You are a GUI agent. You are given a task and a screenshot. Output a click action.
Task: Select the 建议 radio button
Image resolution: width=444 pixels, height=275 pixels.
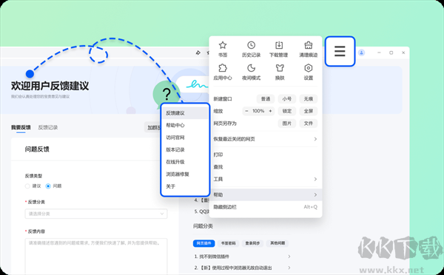[x=27, y=186]
